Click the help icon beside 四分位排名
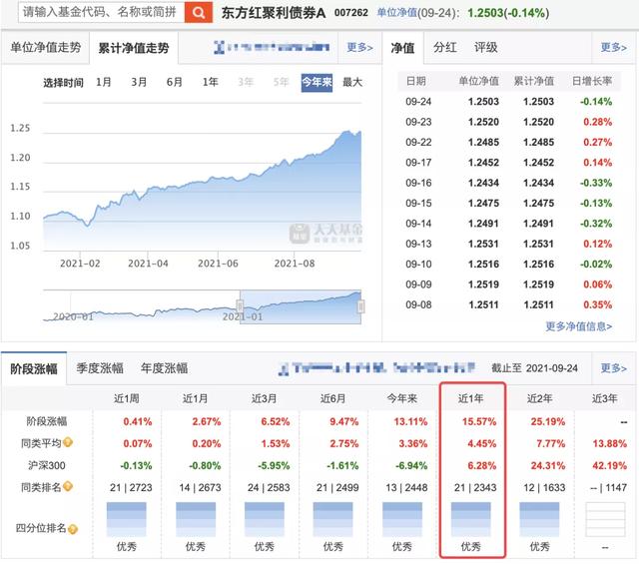 (73, 529)
